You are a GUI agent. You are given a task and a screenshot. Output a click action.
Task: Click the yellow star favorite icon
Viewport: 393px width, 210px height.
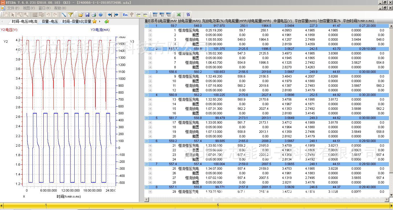click(94, 21)
